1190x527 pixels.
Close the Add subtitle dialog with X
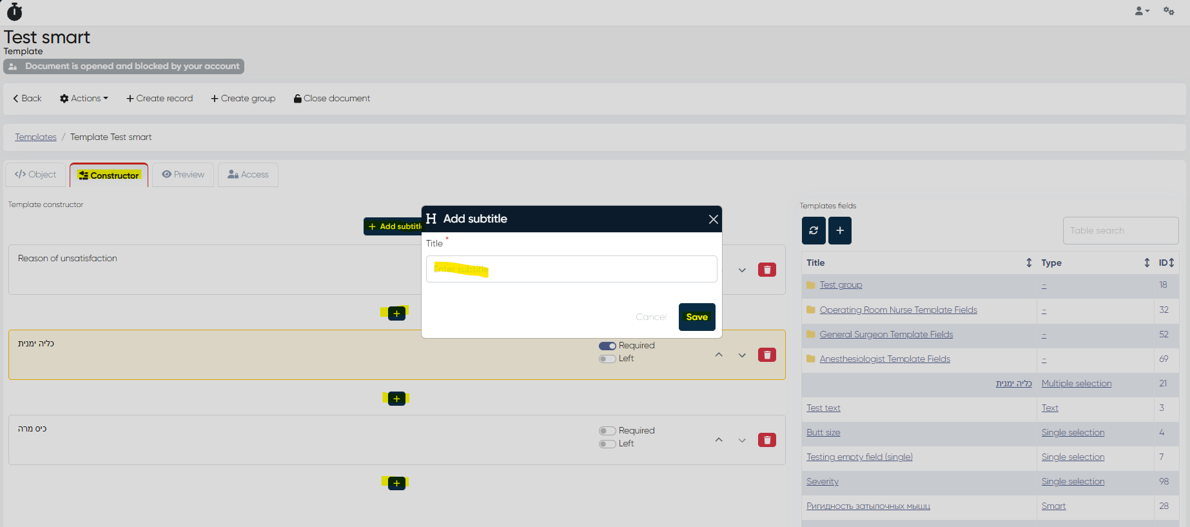[x=713, y=219]
